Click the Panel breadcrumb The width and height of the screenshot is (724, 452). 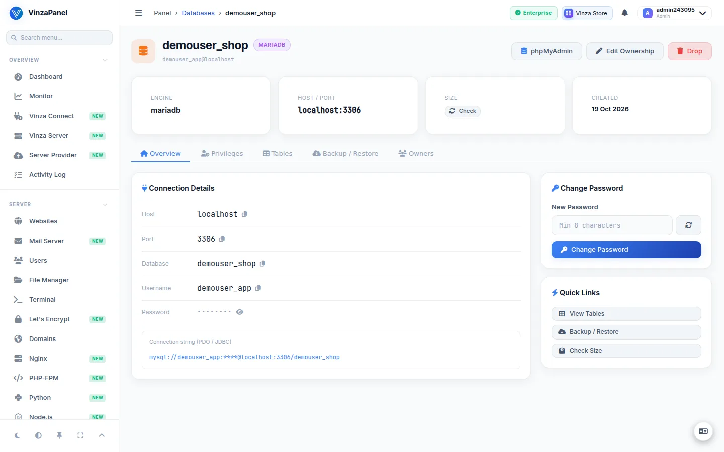[162, 13]
